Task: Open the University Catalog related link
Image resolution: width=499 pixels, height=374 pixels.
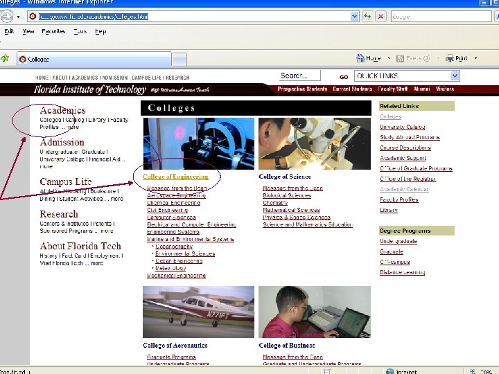Action: click(x=402, y=127)
